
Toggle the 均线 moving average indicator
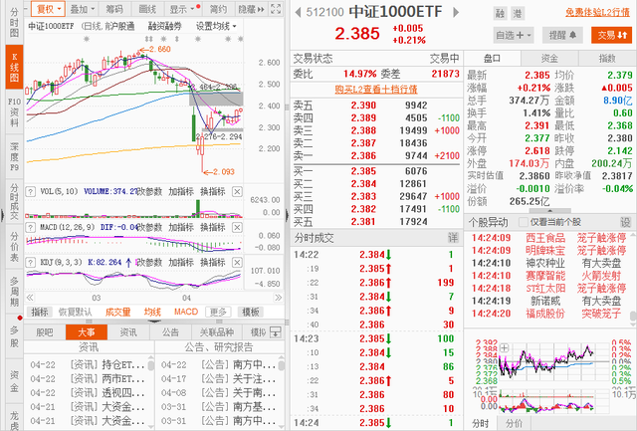pyautogui.click(x=152, y=312)
